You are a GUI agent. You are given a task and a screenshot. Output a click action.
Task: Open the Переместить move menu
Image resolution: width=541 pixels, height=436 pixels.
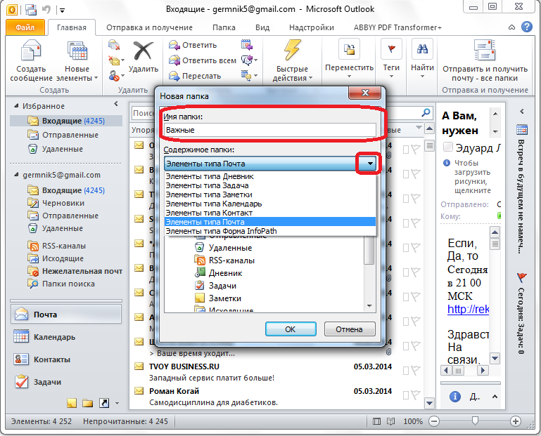pos(349,58)
